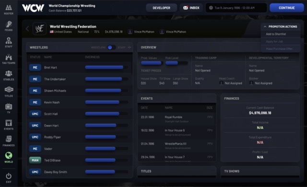Sort events by Date column

pos(144,108)
